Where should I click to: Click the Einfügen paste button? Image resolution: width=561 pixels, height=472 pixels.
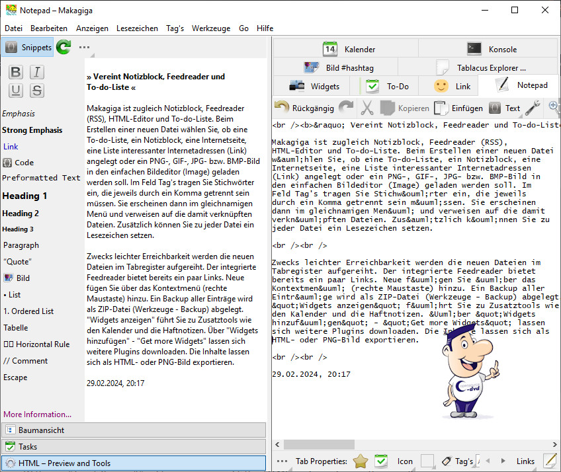click(x=458, y=108)
